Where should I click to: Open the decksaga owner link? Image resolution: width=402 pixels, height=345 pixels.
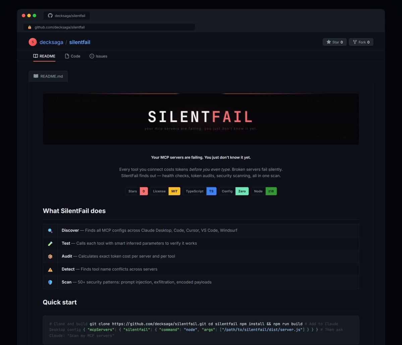51,42
